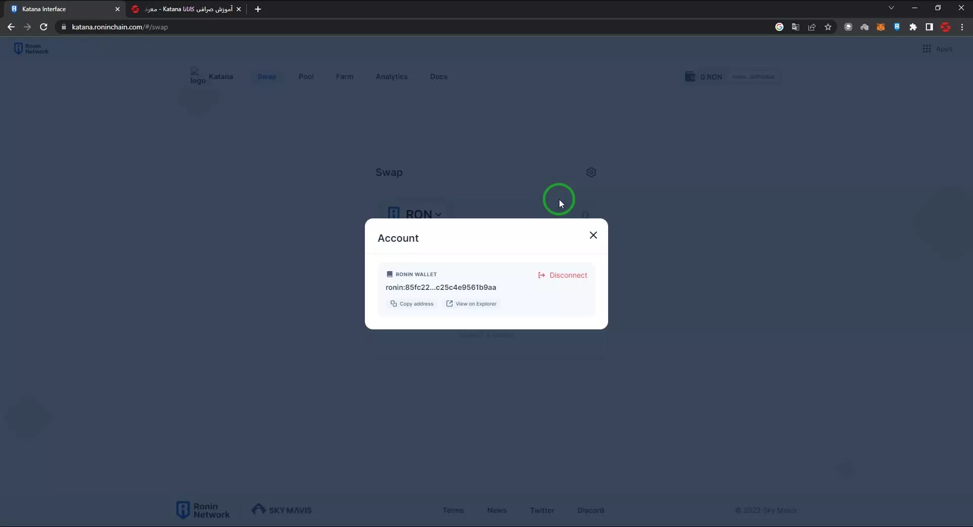Open a new browser tab
The height and width of the screenshot is (527, 973).
pyautogui.click(x=258, y=9)
